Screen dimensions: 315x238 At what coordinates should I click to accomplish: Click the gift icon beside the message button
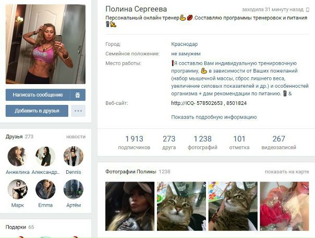pyautogui.click(x=78, y=94)
